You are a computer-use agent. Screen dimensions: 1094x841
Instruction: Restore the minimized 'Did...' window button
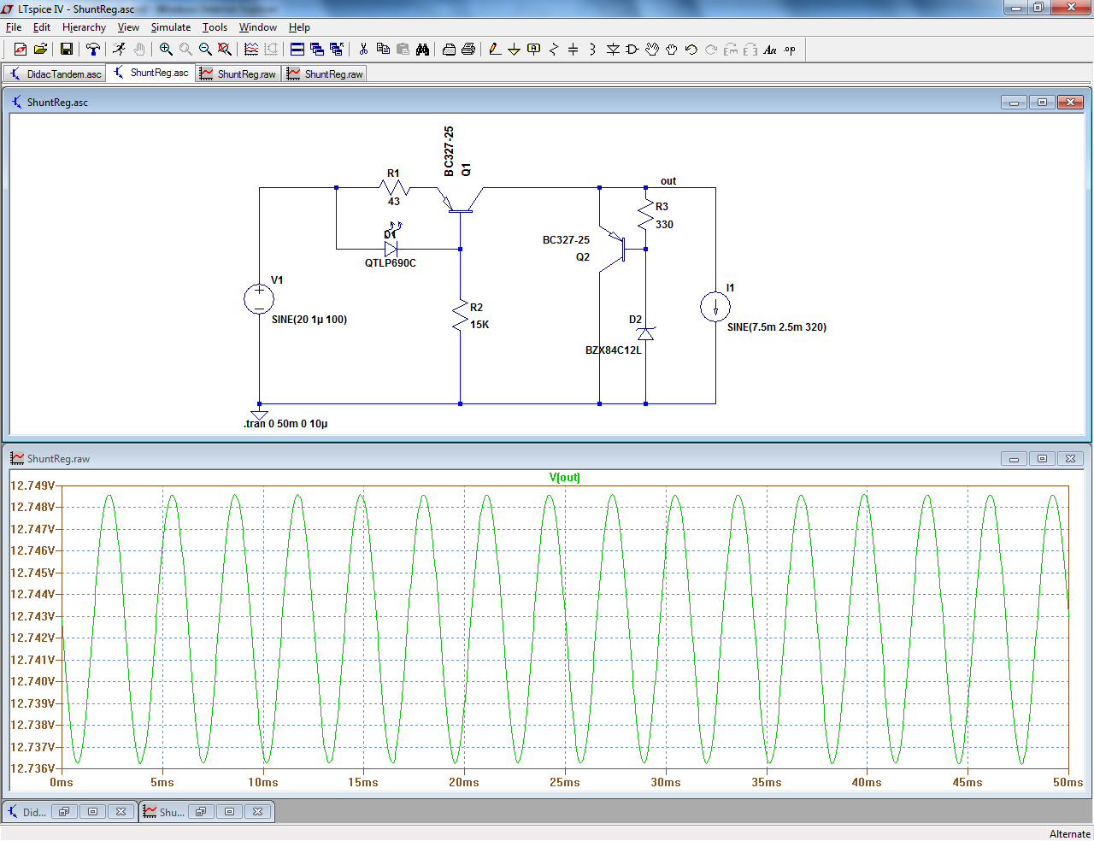pyautogui.click(x=63, y=812)
